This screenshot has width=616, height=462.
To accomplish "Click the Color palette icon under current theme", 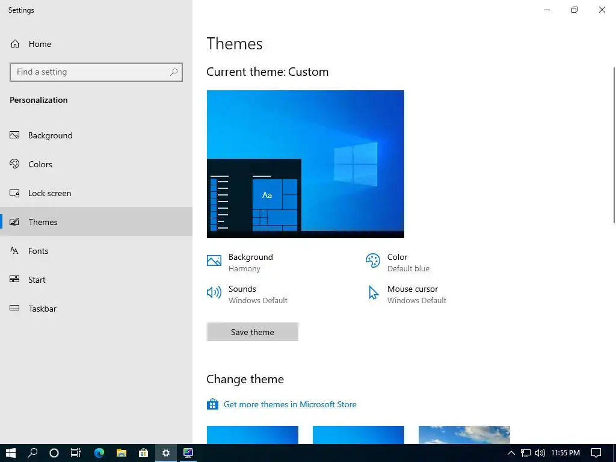I will coord(373,260).
